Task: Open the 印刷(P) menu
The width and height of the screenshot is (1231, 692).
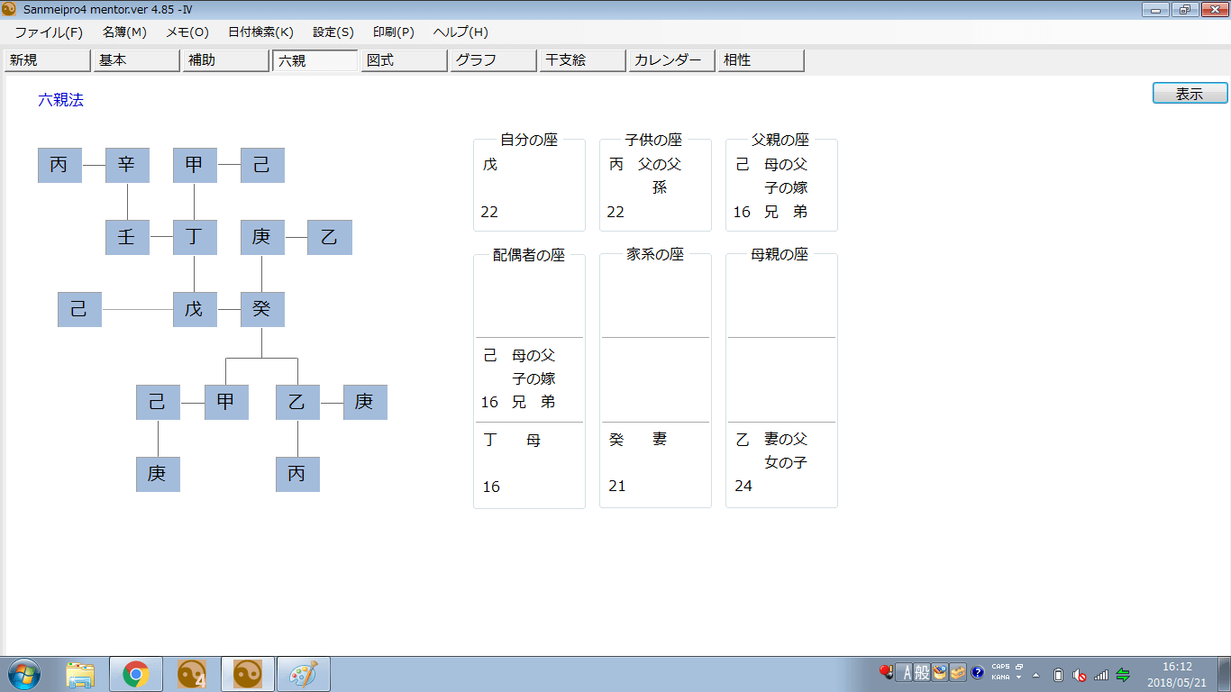Action: click(394, 32)
